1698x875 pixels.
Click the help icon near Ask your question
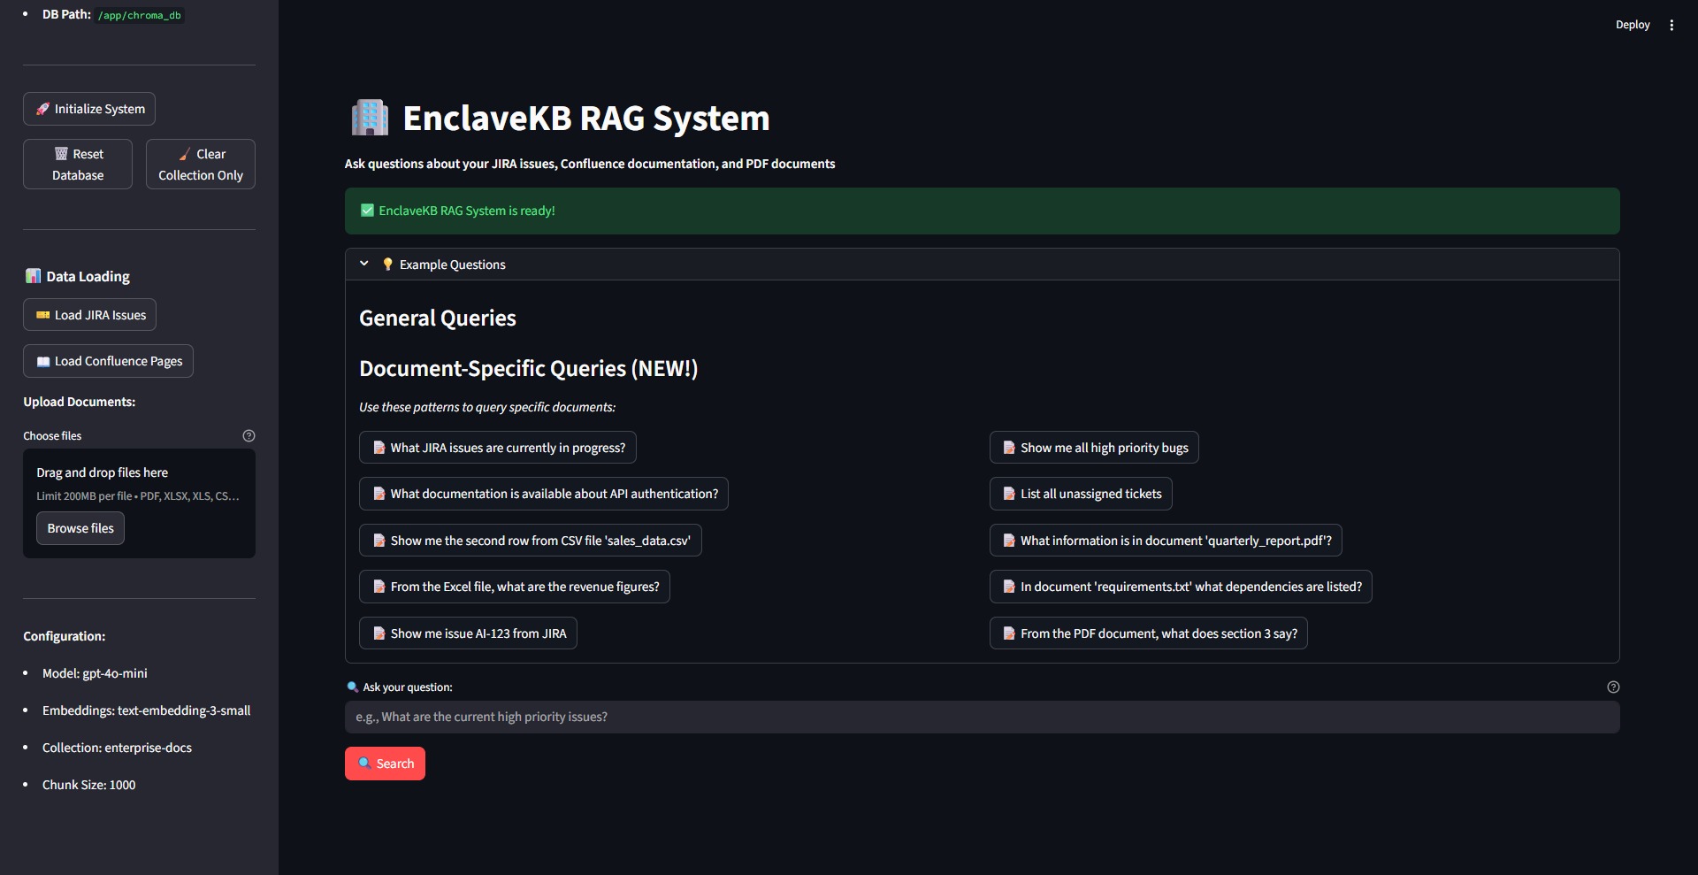1613,687
